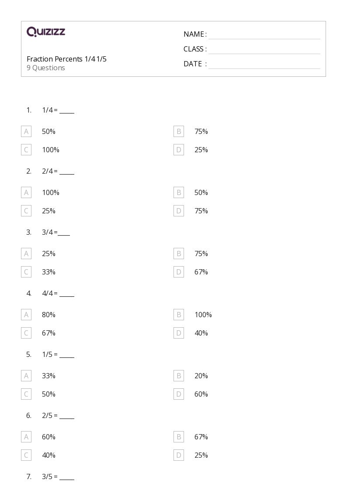Tick answer A 60% for question 6
The image size is (347, 490).
[x=26, y=437]
